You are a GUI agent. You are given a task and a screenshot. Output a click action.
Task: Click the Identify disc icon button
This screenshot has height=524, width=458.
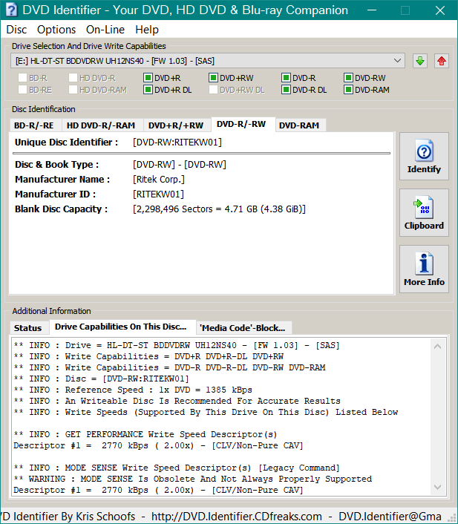click(424, 157)
